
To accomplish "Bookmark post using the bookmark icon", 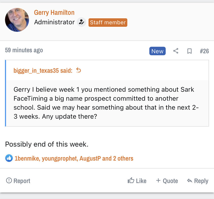I will pyautogui.click(x=190, y=51).
